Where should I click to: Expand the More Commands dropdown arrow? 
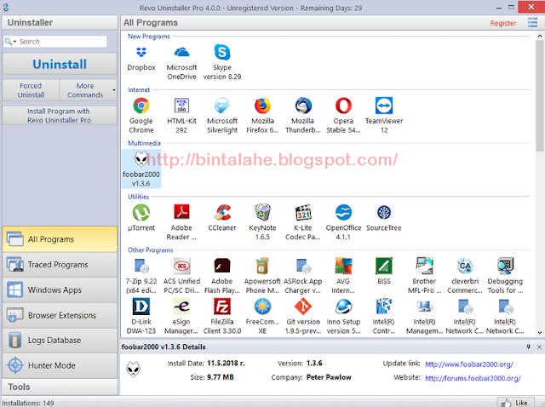113,90
